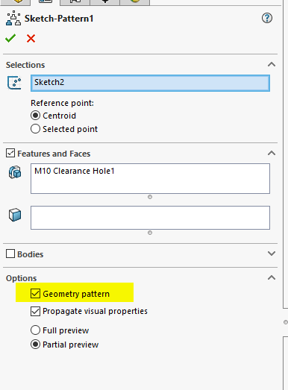Select the Centroid radio button
The width and height of the screenshot is (288, 390).
pyautogui.click(x=35, y=116)
